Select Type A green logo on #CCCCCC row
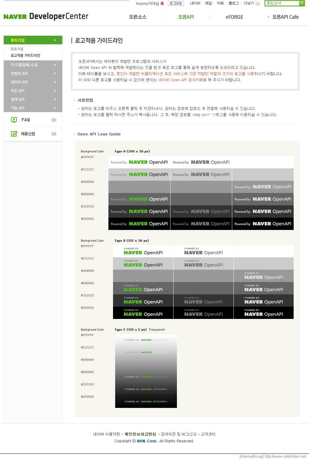This screenshot has width=309, height=459. click(139, 175)
